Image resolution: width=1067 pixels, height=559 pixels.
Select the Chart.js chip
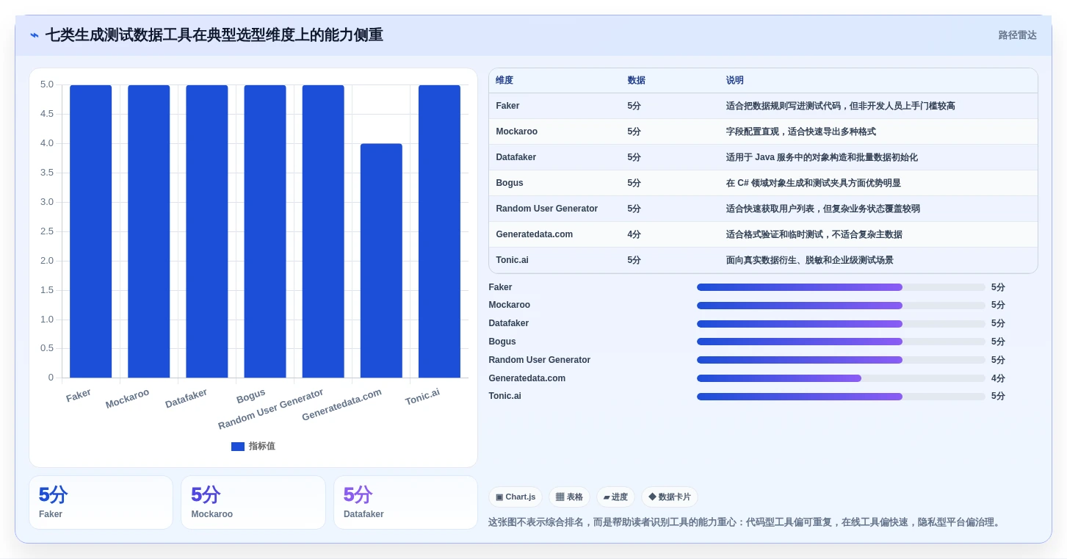pos(516,497)
